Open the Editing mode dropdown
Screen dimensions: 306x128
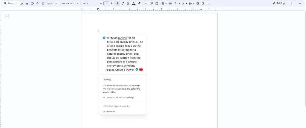click(283, 4)
